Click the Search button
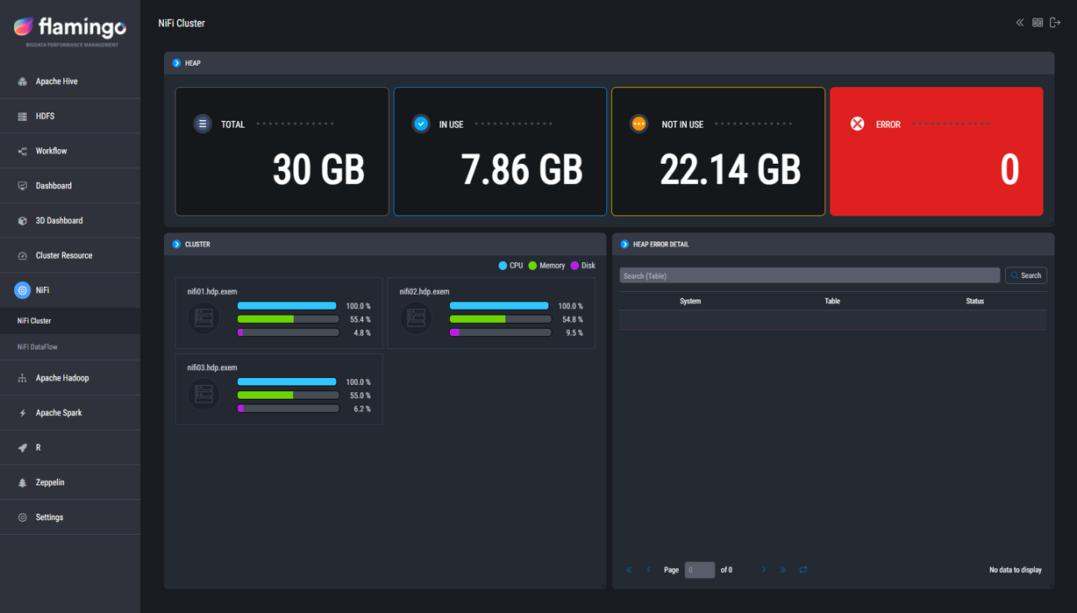 [1026, 275]
